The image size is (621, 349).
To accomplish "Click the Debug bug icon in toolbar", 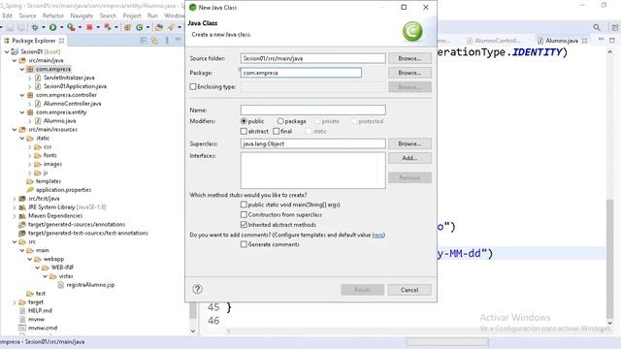I will pos(35,27).
